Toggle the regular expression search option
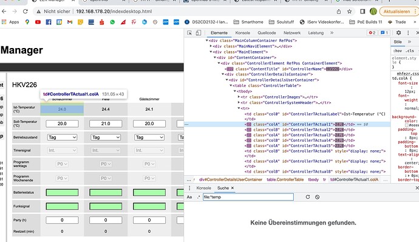 [199, 197]
